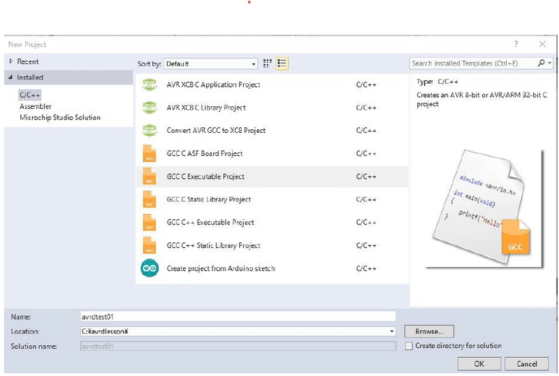Click the AVR XC8 C Application Project icon
The height and width of the screenshot is (376, 559).
coord(150,85)
